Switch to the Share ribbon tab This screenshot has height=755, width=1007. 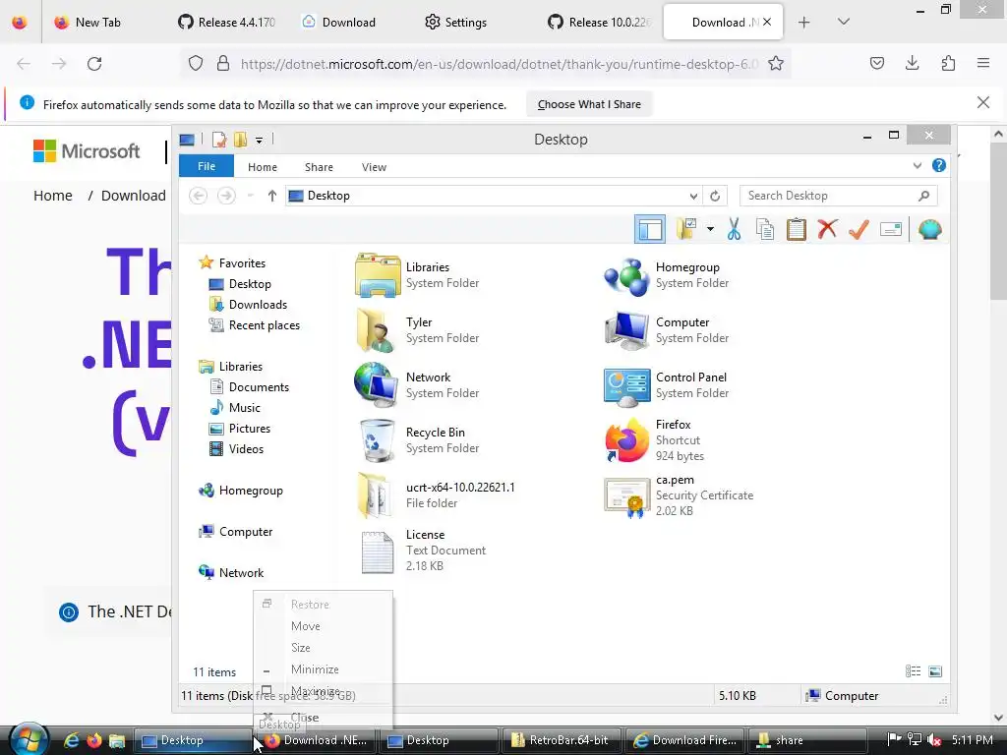coord(319,167)
